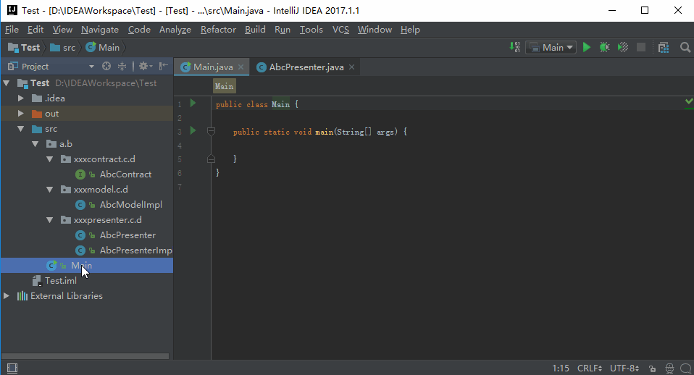Image resolution: width=694 pixels, height=375 pixels.
Task: Collapse the xxxmodel.c.d package
Action: pos(49,190)
